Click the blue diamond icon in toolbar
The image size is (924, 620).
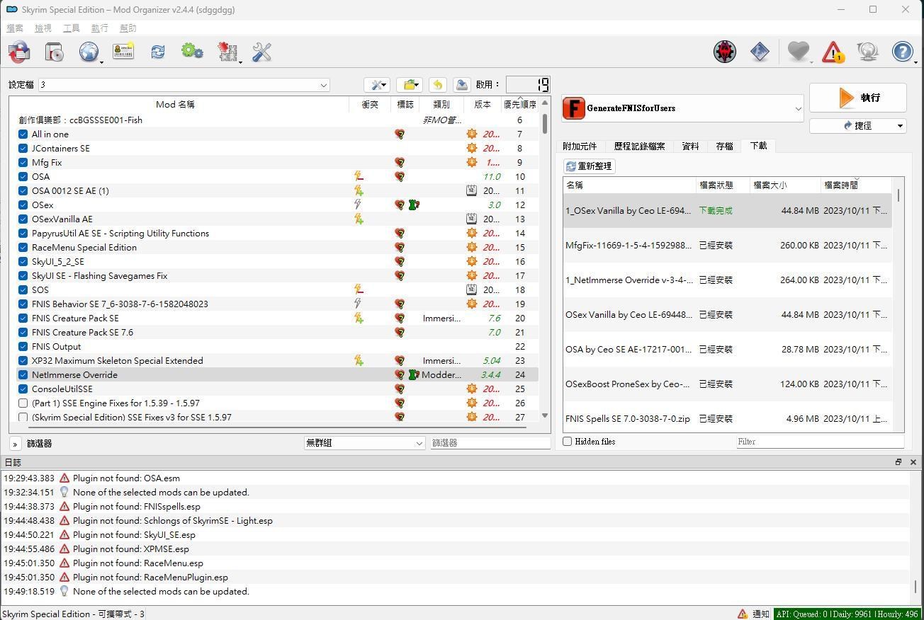click(x=760, y=52)
